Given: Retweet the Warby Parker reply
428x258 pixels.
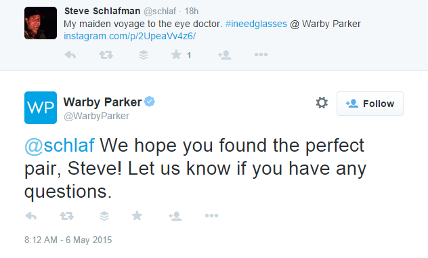Looking at the screenshot, I should (67, 216).
